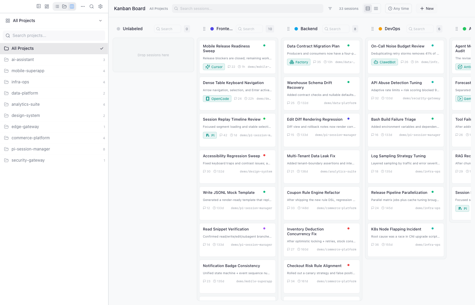Open On-Call Noise Budget Review card
This screenshot has height=305, width=475.
coord(406,57)
